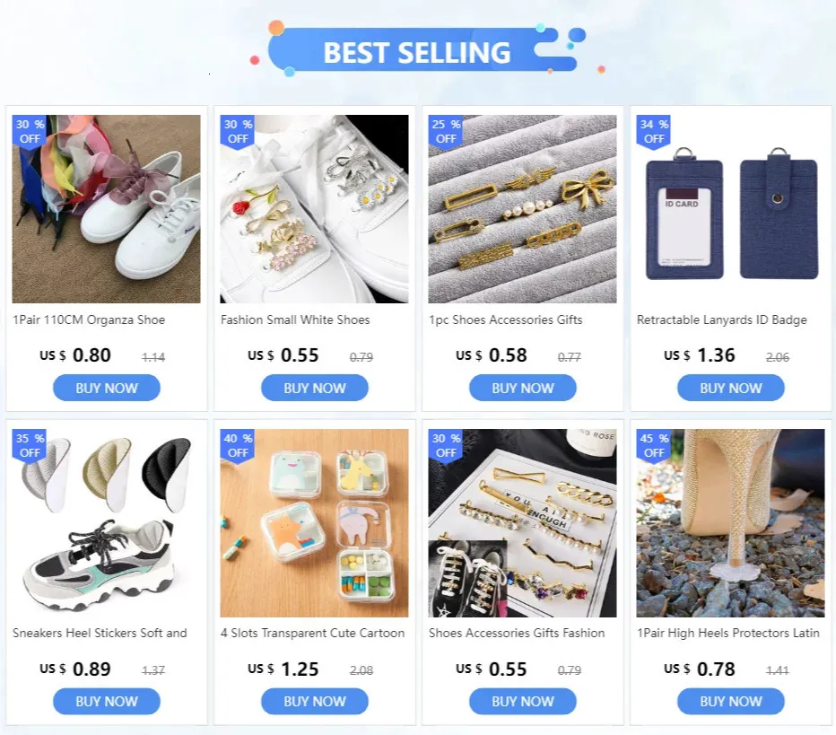Open the sneakers heel stickers image
Screen dimensions: 836x735
[x=106, y=523]
